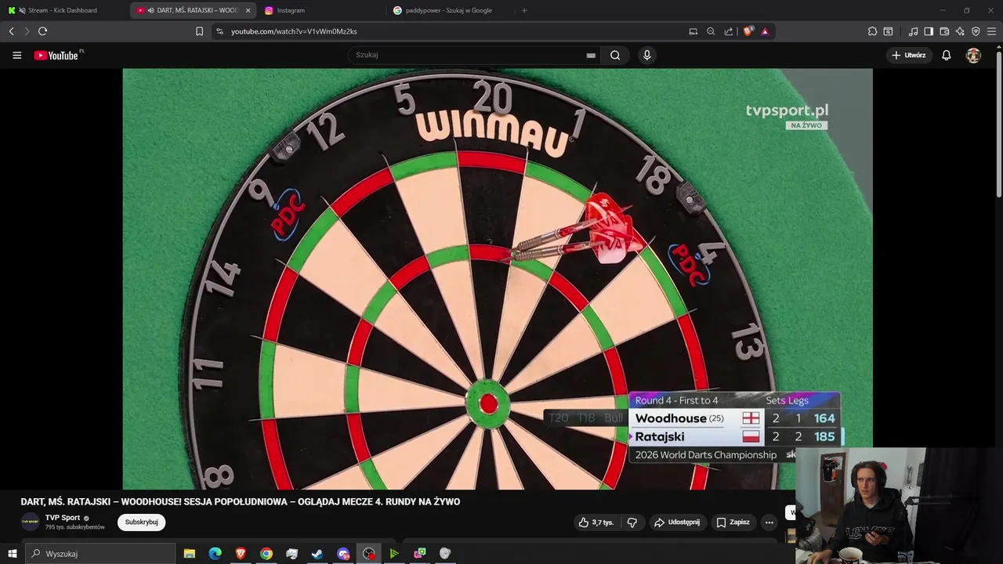Open Steam from taskbar
Screen dimensions: 1003x564
pyautogui.click(x=317, y=554)
